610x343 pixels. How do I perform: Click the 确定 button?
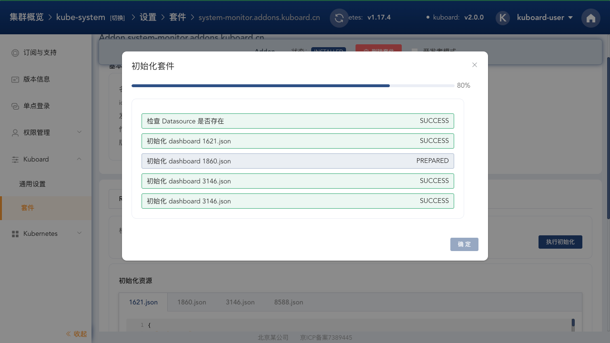coord(464,244)
